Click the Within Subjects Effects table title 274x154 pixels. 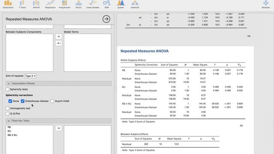point(133,60)
